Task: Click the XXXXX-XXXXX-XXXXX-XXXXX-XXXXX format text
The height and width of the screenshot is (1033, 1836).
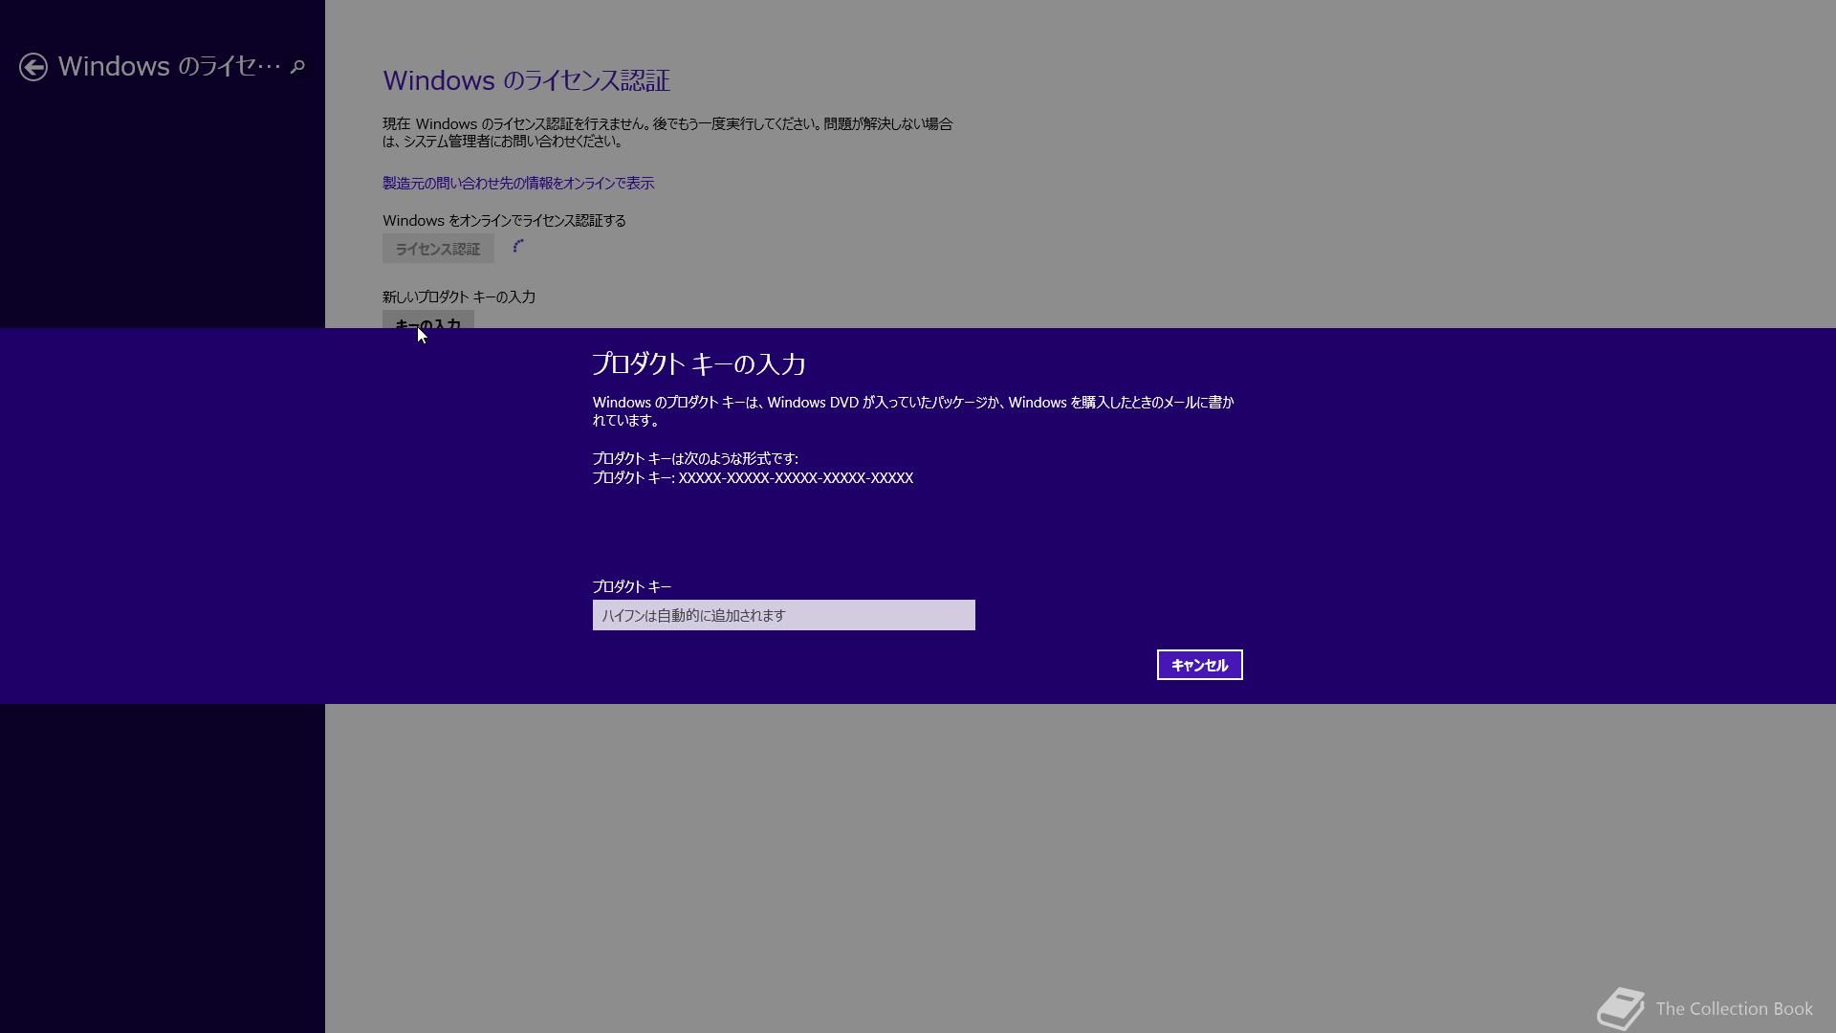Action: 796,477
